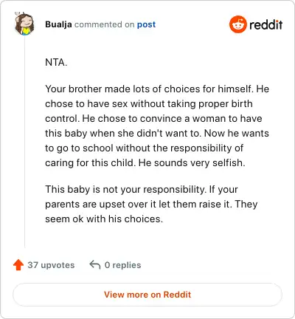This screenshot has height=319, width=295.
Task: Click the reddit wordmark text
Action: tap(265, 24)
